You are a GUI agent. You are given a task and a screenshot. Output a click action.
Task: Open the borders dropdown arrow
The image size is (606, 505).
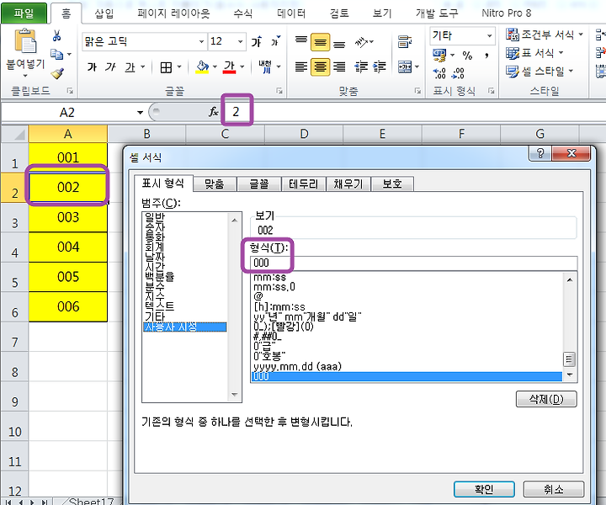tap(179, 67)
